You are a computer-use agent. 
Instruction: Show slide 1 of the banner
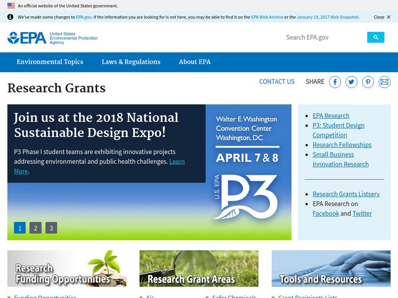point(20,228)
